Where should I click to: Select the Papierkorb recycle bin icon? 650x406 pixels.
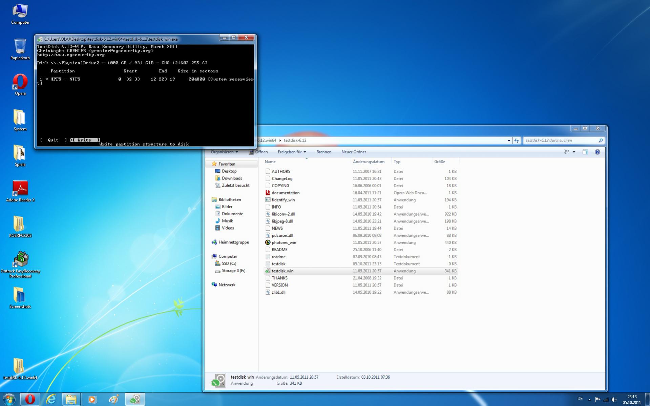point(20,49)
